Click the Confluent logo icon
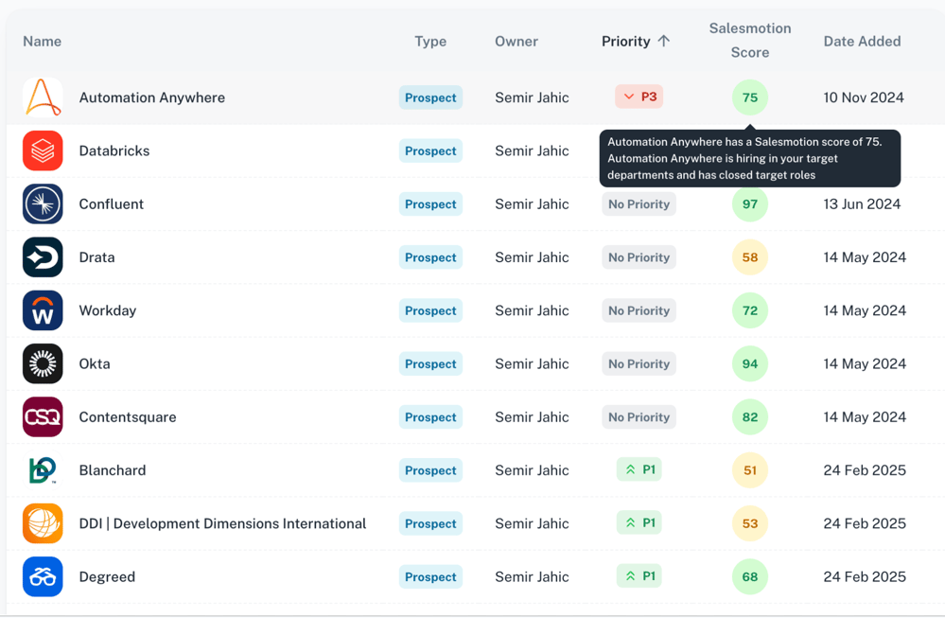 43,203
